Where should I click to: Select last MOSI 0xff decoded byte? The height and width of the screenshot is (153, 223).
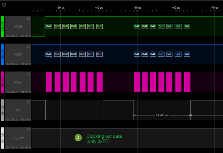point(187,26)
